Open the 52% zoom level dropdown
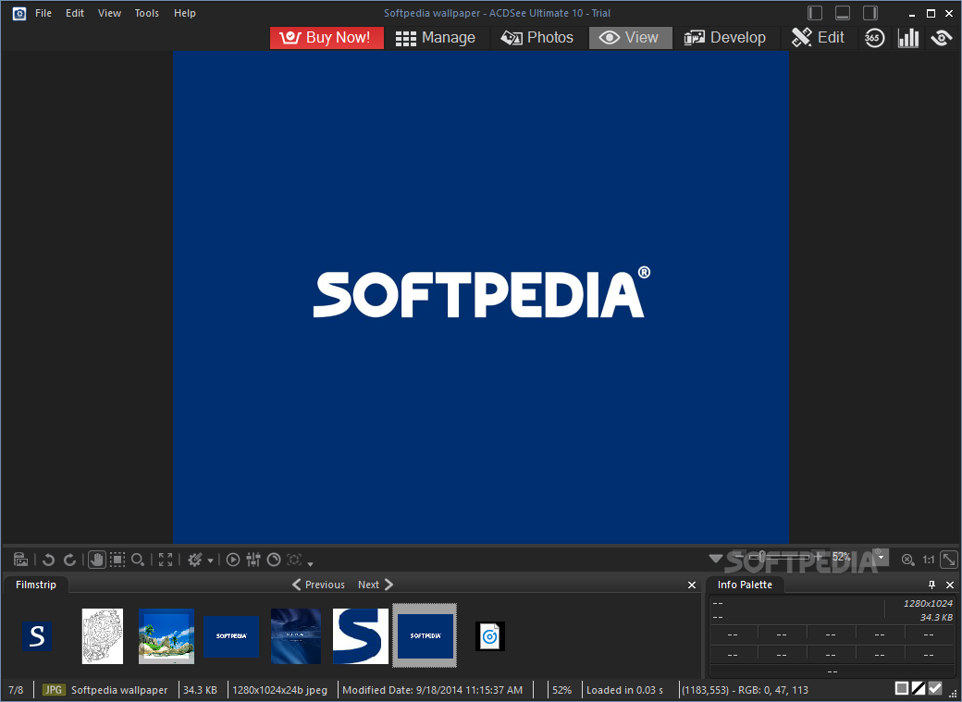The width and height of the screenshot is (962, 702). click(881, 557)
